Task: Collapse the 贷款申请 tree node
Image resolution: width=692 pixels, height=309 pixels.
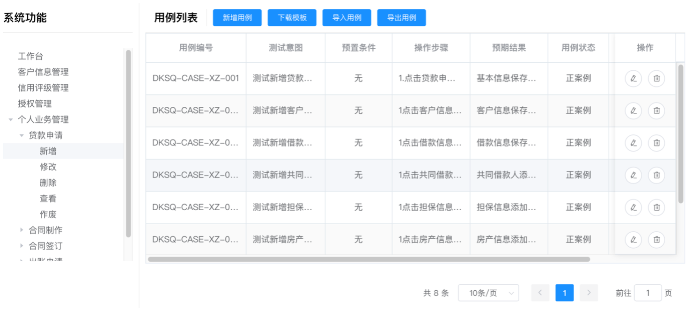Action: [x=22, y=136]
